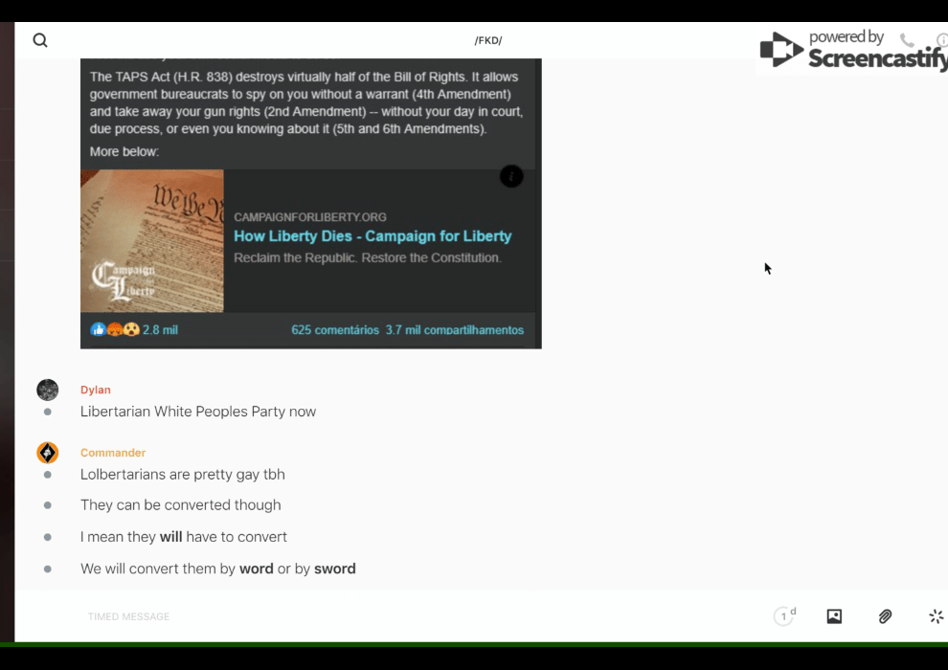
Task: Click the Dylan sender name
Action: tap(96, 390)
